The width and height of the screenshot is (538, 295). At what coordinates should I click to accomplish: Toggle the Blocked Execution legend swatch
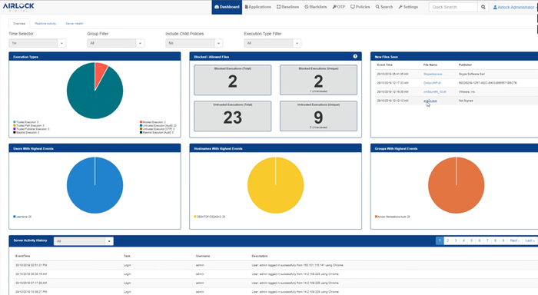[x=141, y=122]
